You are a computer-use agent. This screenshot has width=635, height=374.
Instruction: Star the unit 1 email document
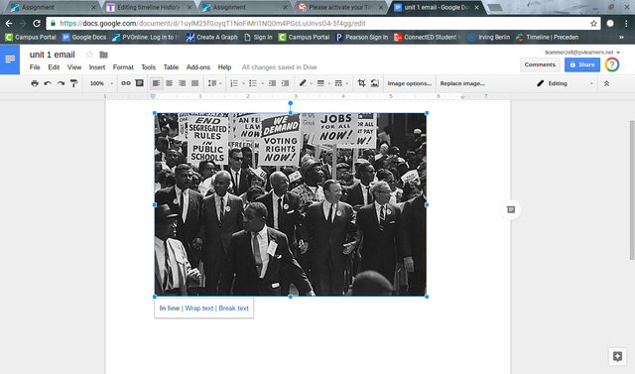click(x=90, y=55)
